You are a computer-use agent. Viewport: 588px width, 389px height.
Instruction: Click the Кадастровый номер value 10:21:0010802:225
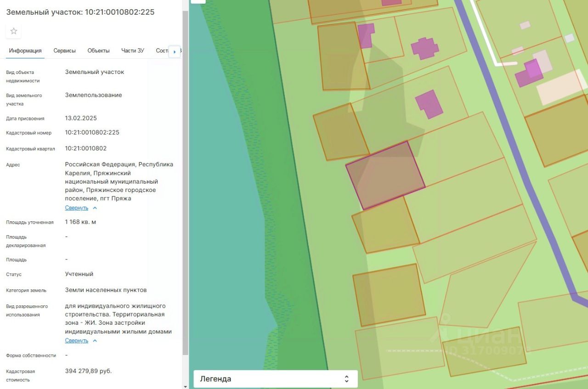pos(92,132)
